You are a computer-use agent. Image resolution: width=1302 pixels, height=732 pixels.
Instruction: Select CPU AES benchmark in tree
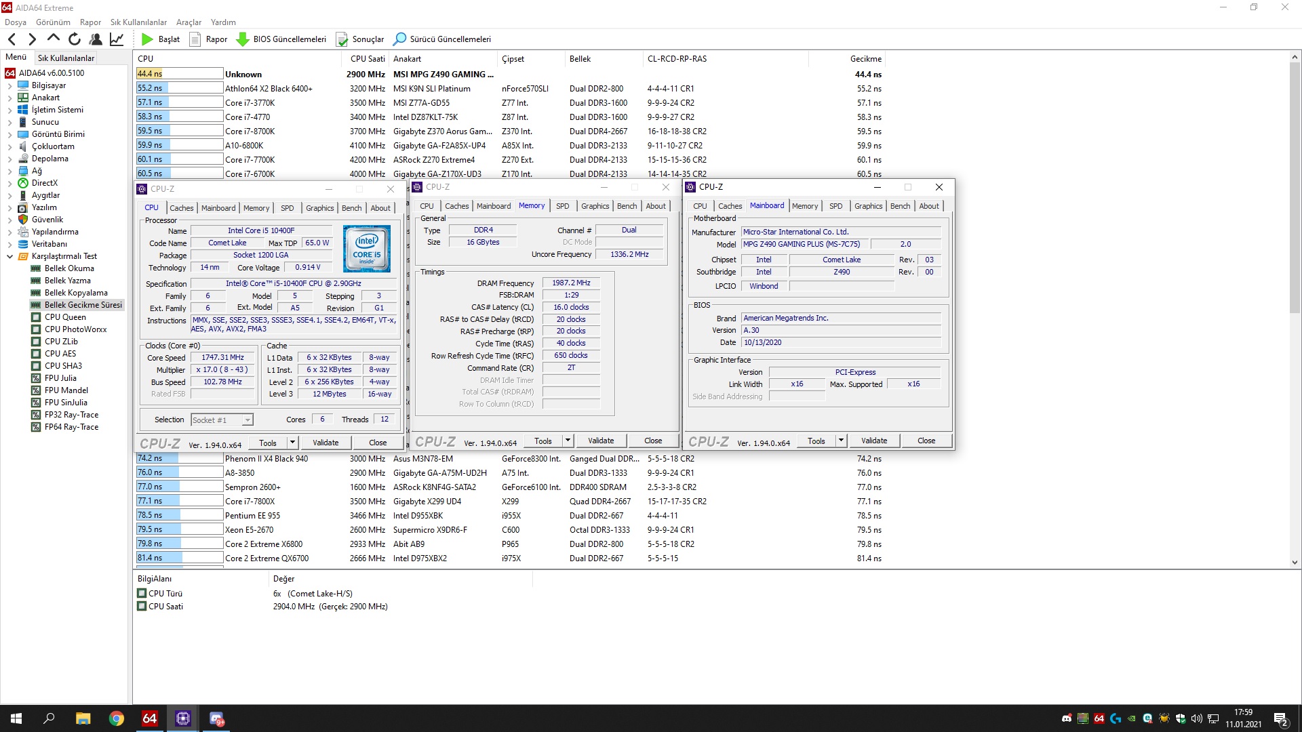(x=60, y=354)
